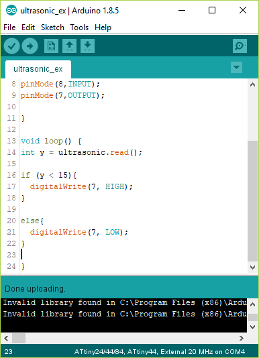
Task: Click 'digitalWrite(7, LOW);' line
Action: pyautogui.click(x=79, y=232)
